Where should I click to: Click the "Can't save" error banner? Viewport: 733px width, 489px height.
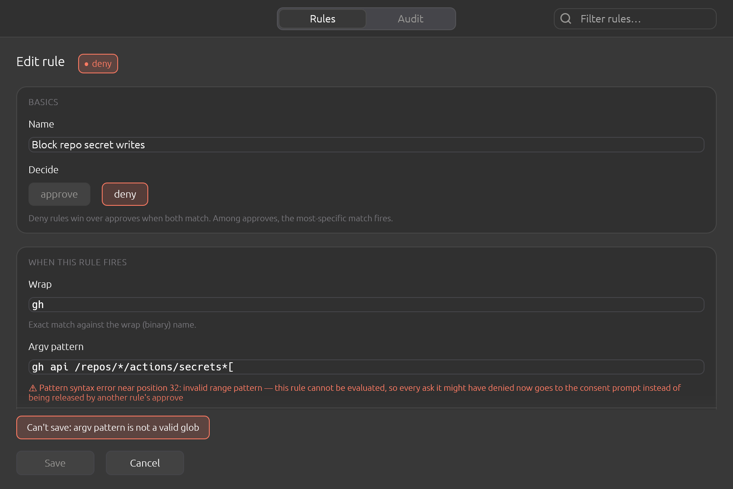point(113,427)
